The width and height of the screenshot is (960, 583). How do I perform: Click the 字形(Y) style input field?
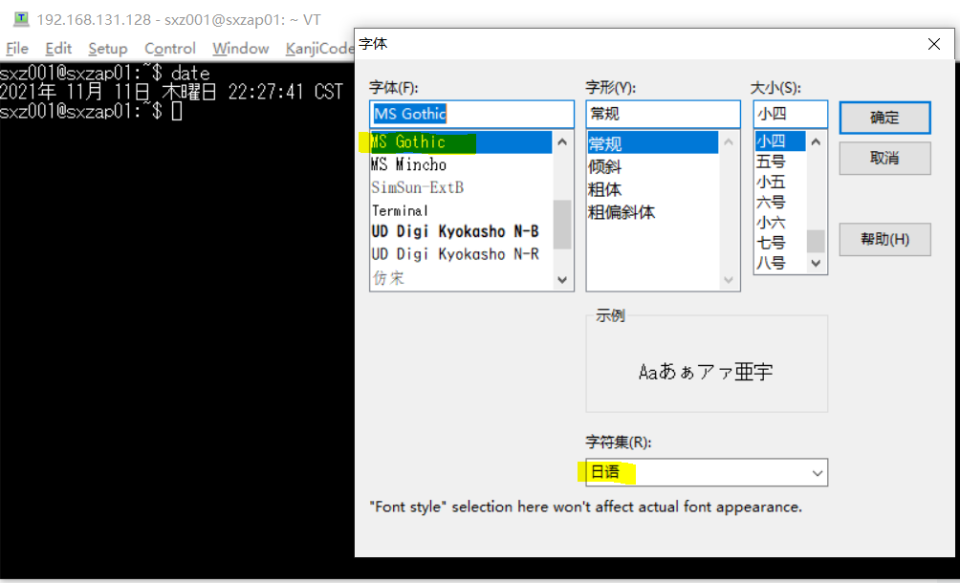click(x=663, y=114)
